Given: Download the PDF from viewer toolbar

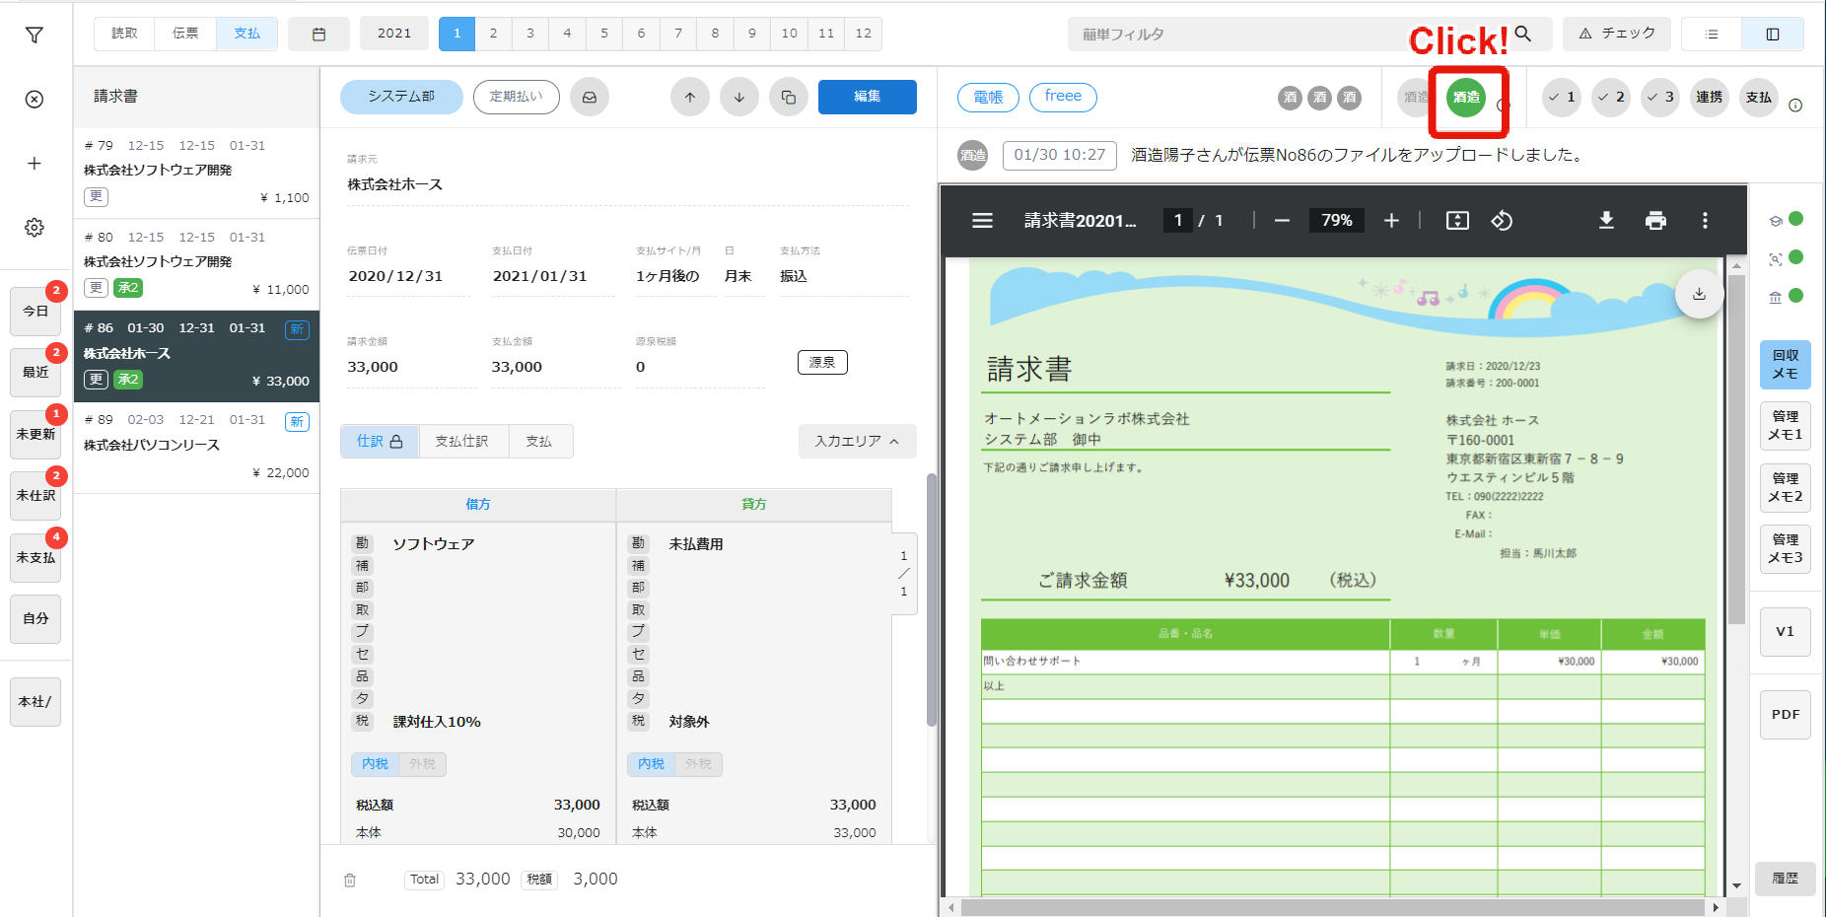Looking at the screenshot, I should (1606, 221).
